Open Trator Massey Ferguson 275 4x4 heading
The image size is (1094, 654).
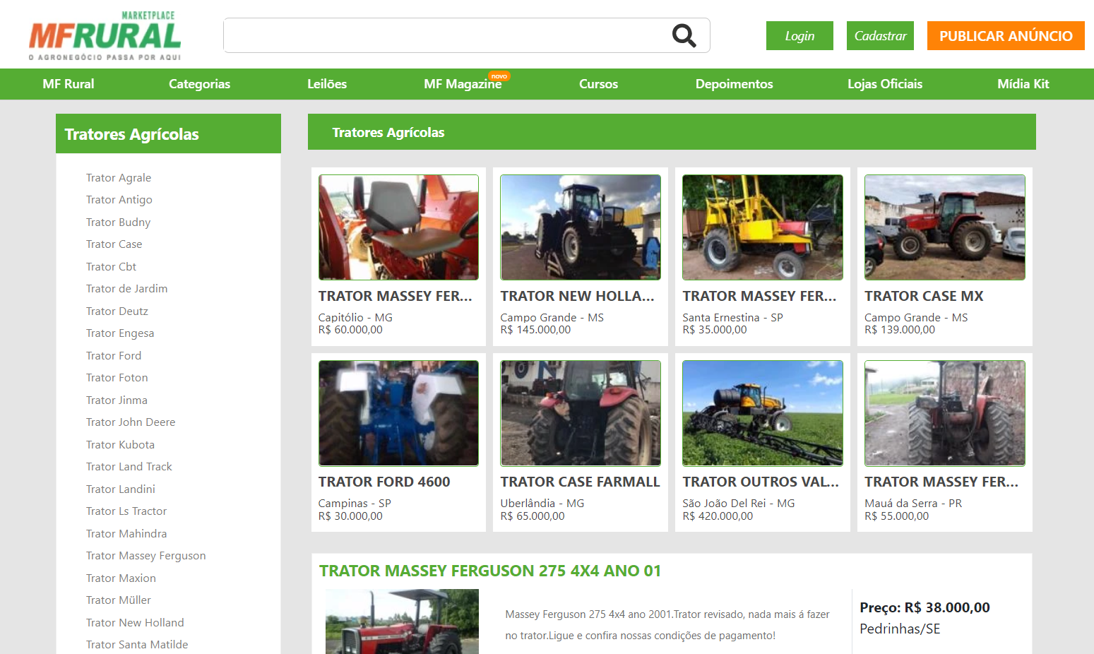pyautogui.click(x=489, y=571)
